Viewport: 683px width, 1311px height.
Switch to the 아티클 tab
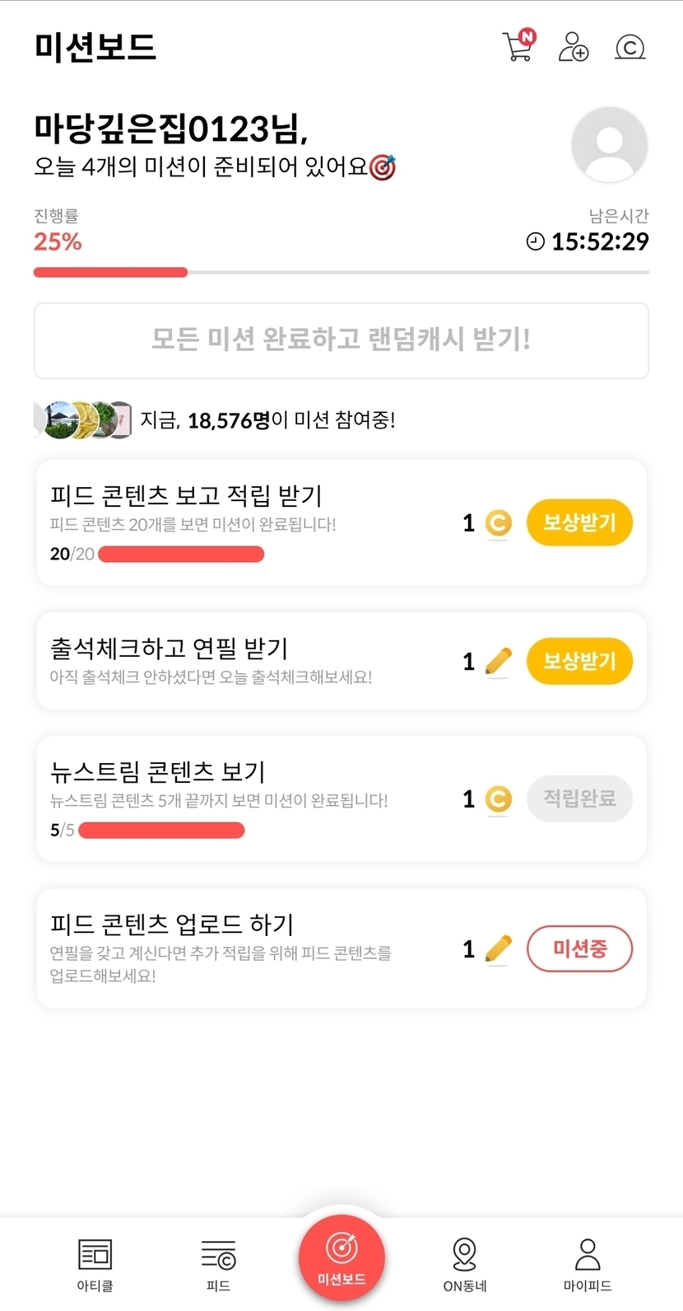tap(95, 1264)
